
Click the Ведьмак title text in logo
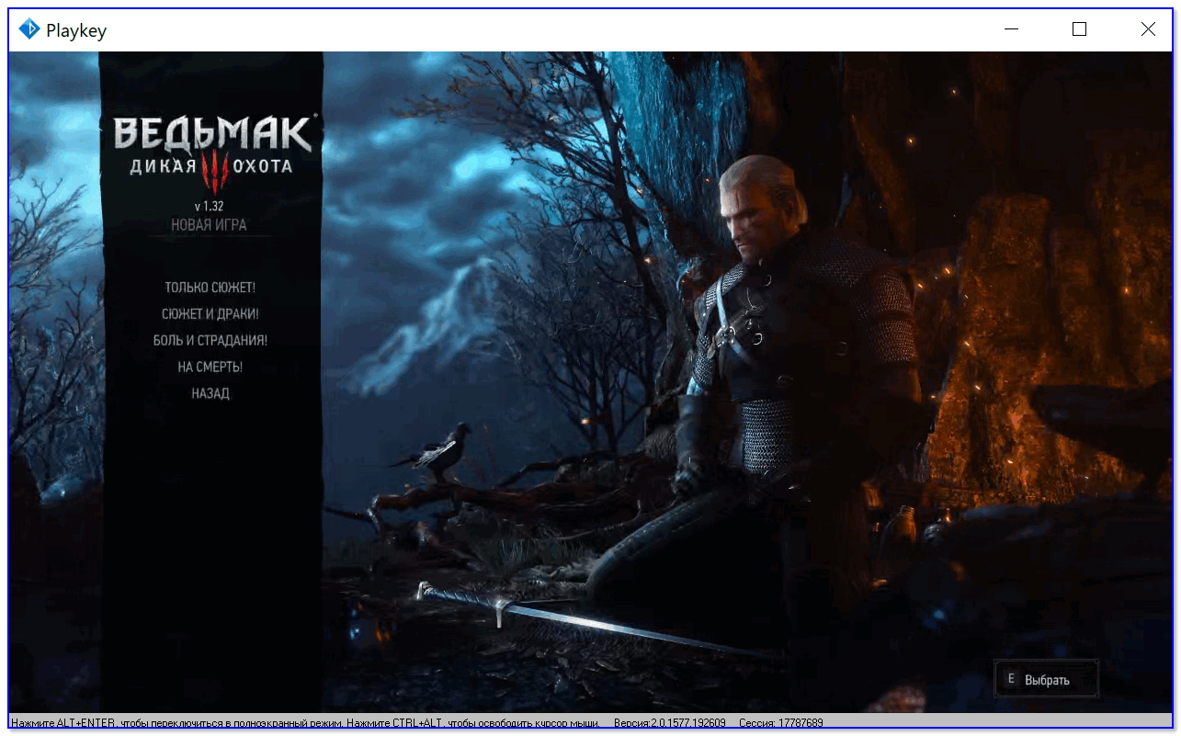(x=211, y=135)
